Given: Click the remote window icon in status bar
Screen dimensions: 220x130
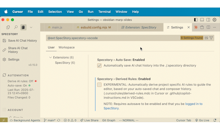Looking at the screenshot, I should tap(4, 120).
